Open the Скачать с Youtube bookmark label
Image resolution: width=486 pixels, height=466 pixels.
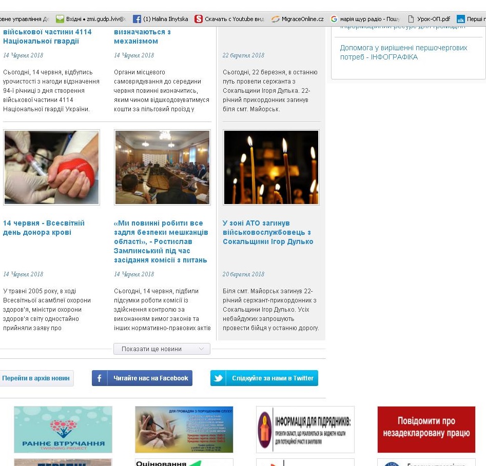coord(235,19)
